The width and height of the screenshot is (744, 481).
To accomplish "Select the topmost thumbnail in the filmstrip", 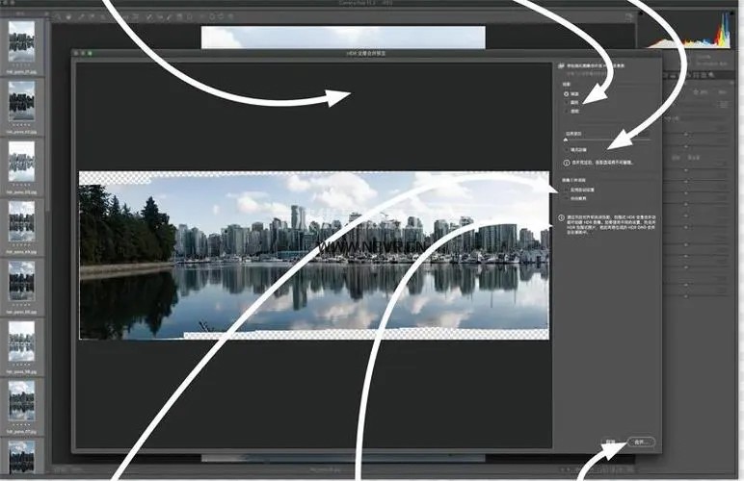I will (21, 39).
